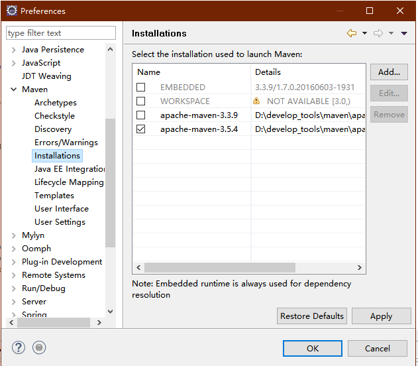Expand the Oomph tree node
The width and height of the screenshot is (418, 366).
pos(14,249)
